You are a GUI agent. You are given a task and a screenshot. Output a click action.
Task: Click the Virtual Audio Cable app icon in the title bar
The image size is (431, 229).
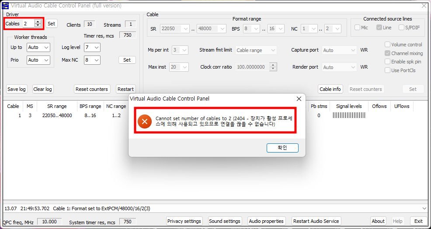click(5, 6)
